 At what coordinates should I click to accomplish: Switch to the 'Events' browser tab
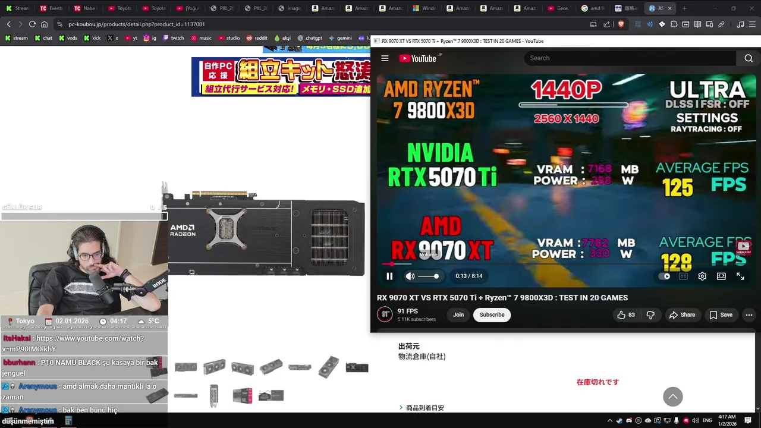point(52,8)
